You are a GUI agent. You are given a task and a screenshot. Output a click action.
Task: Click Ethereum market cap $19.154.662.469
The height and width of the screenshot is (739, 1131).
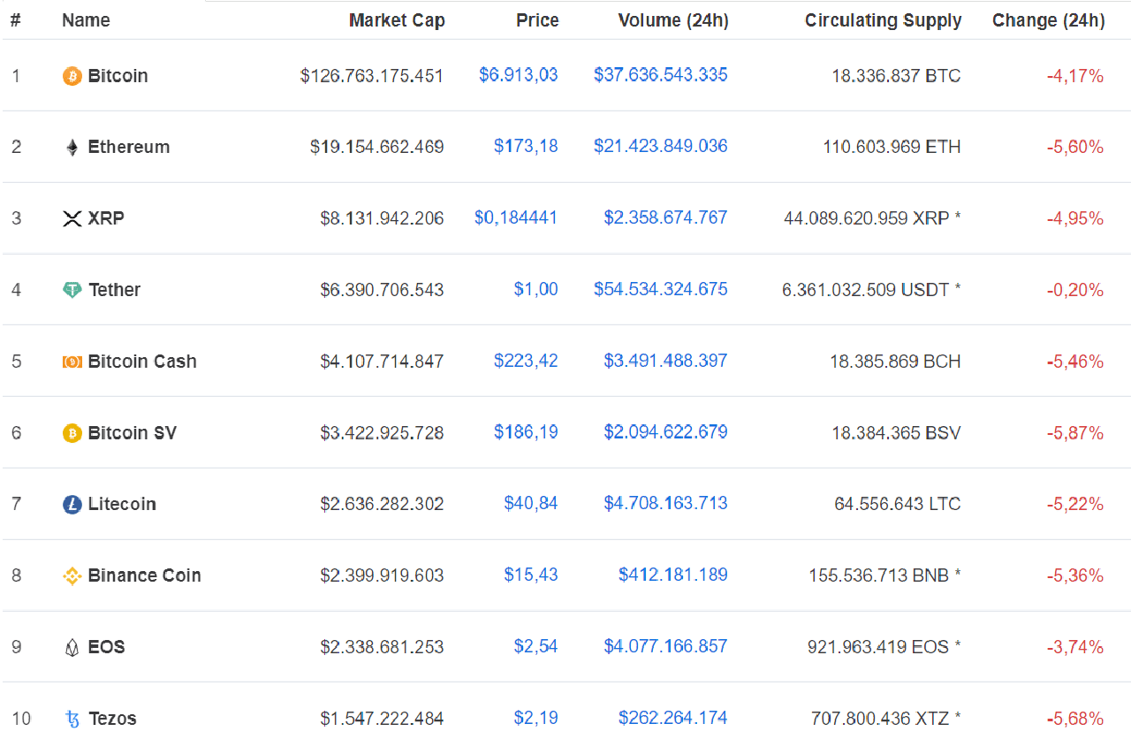pyautogui.click(x=377, y=147)
